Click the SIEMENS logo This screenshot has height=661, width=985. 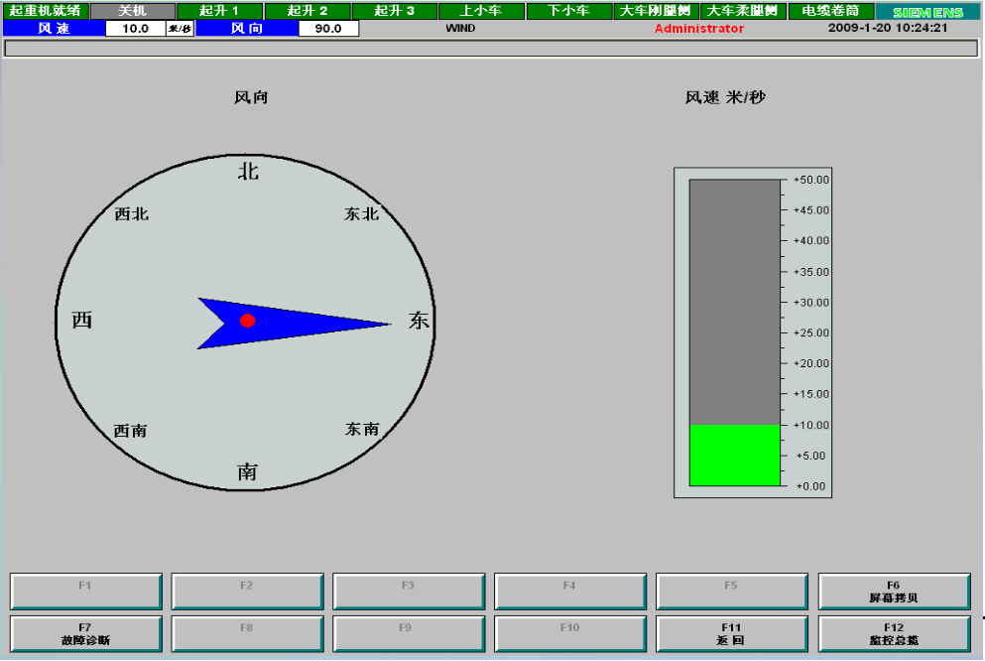pos(928,12)
